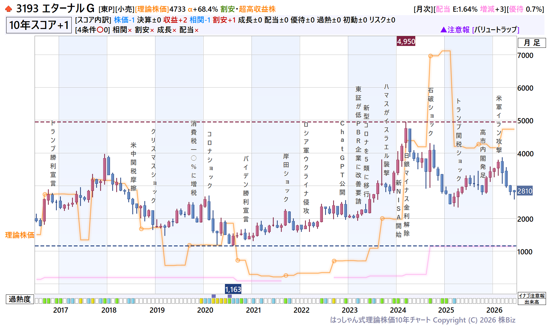Click the ハマスがイスラエル襲撃 event label
Image resolution: width=550 pixels, height=325 pixels.
click(x=387, y=130)
